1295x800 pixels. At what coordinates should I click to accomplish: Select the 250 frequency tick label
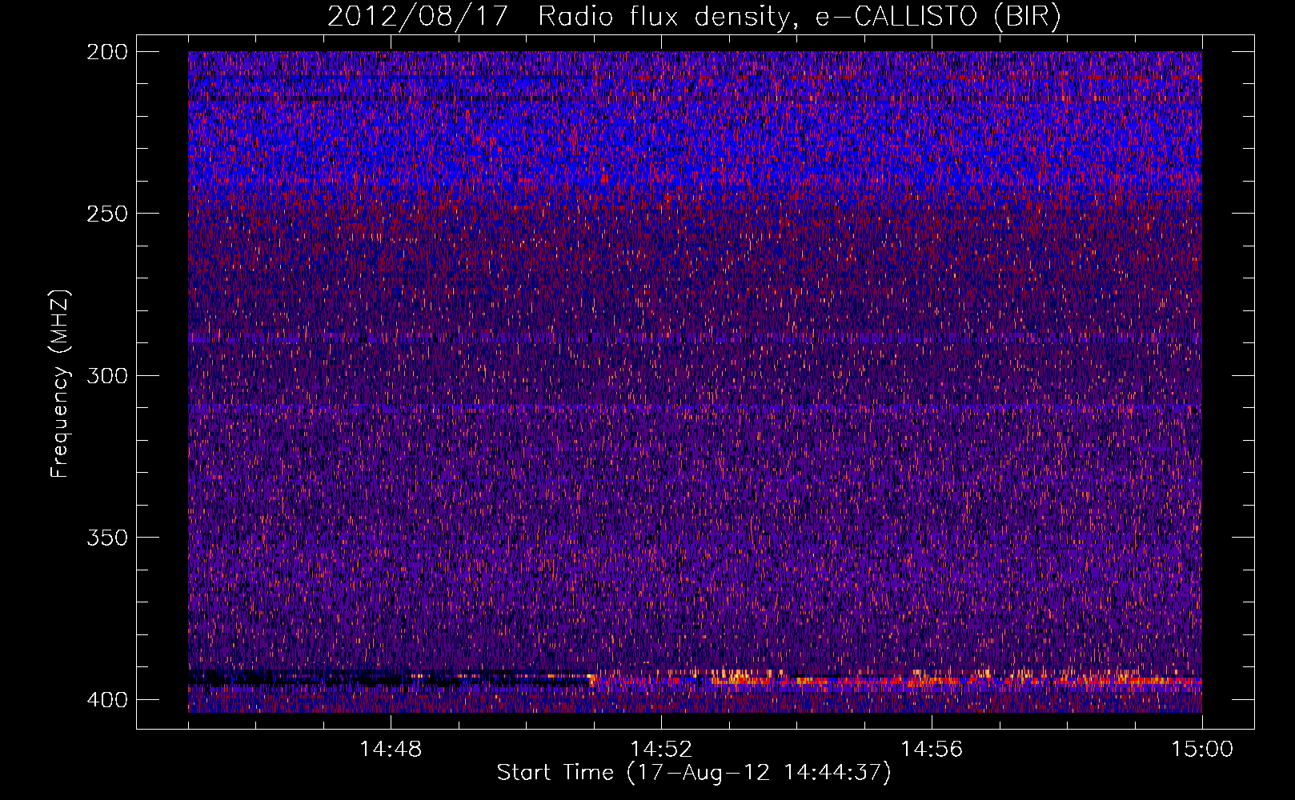pyautogui.click(x=107, y=214)
